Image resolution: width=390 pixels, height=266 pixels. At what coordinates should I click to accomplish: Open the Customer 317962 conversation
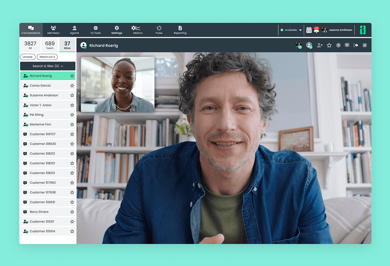tap(48, 183)
